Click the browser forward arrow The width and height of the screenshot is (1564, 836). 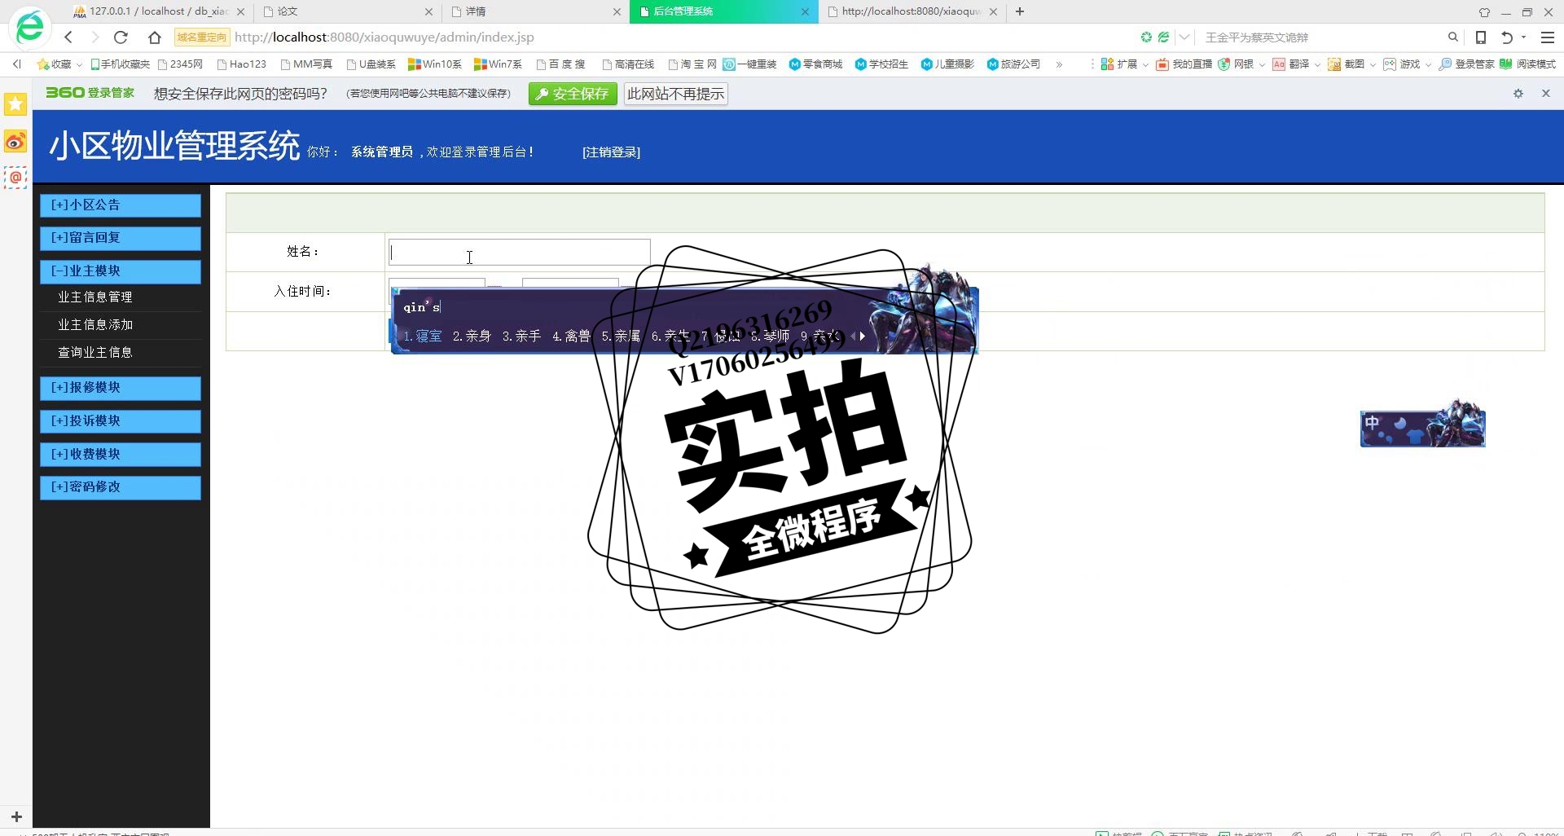tap(94, 37)
